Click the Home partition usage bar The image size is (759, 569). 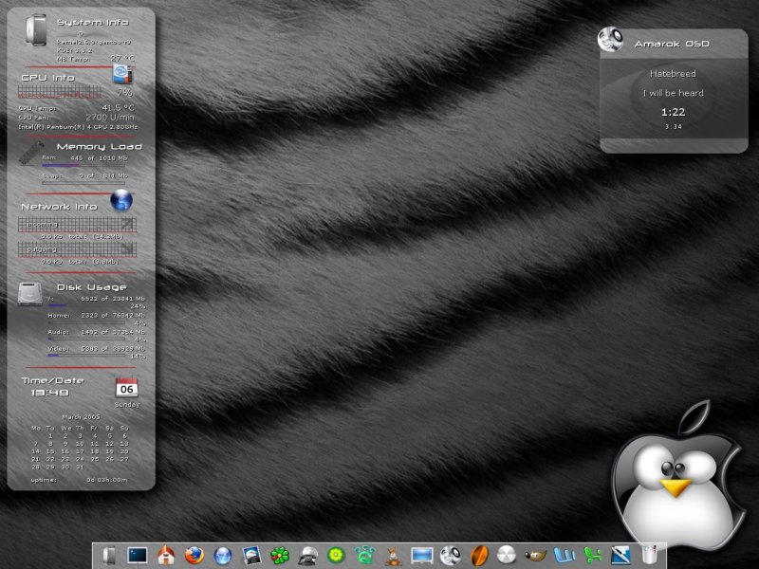[x=86, y=322]
